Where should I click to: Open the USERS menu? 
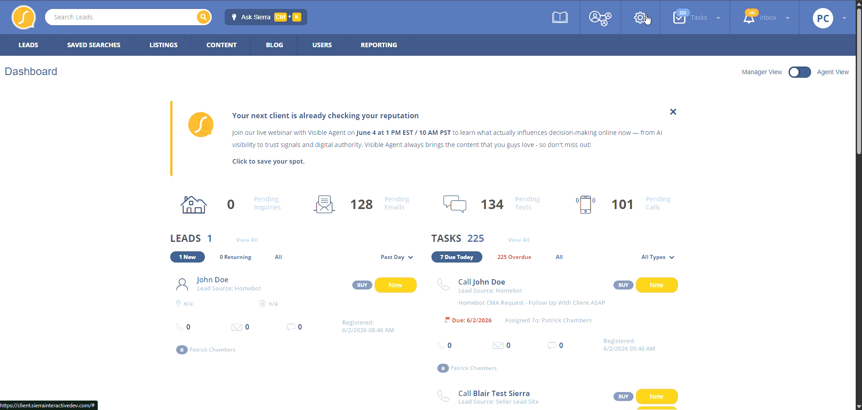(x=322, y=45)
